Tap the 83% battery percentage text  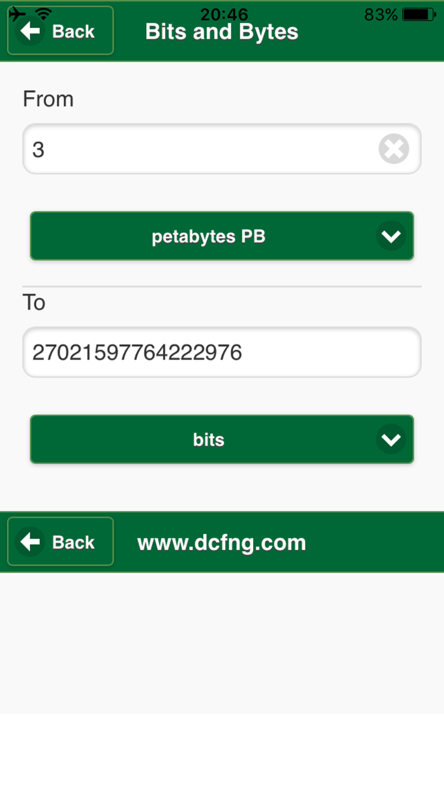point(381,14)
